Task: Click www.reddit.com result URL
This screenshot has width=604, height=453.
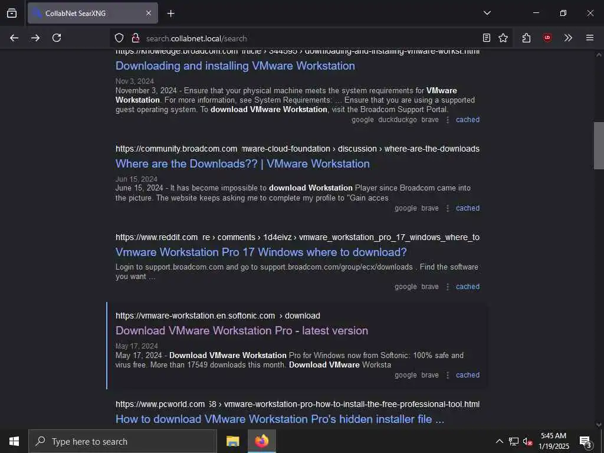Action: coord(297,237)
